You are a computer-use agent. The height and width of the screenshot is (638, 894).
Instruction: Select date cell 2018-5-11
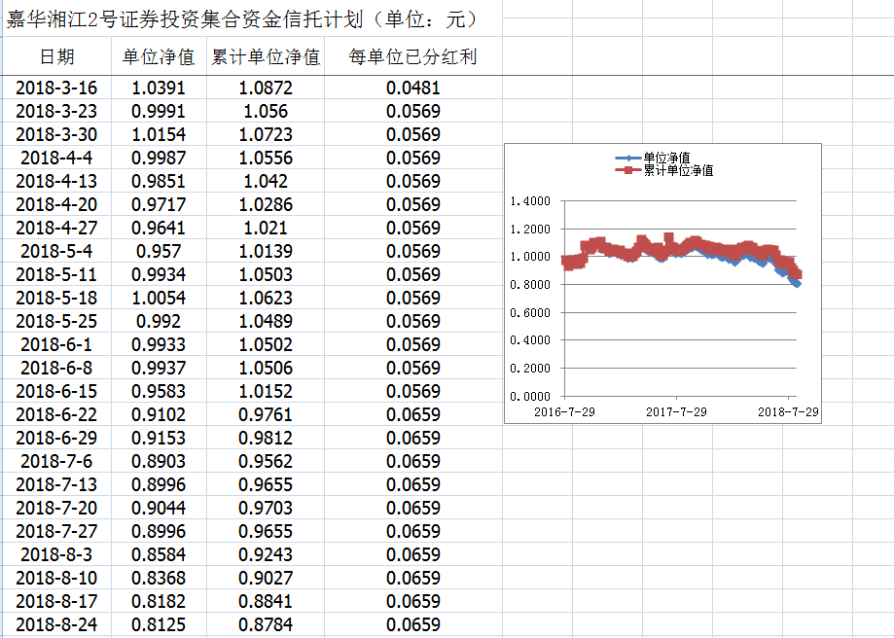(57, 275)
